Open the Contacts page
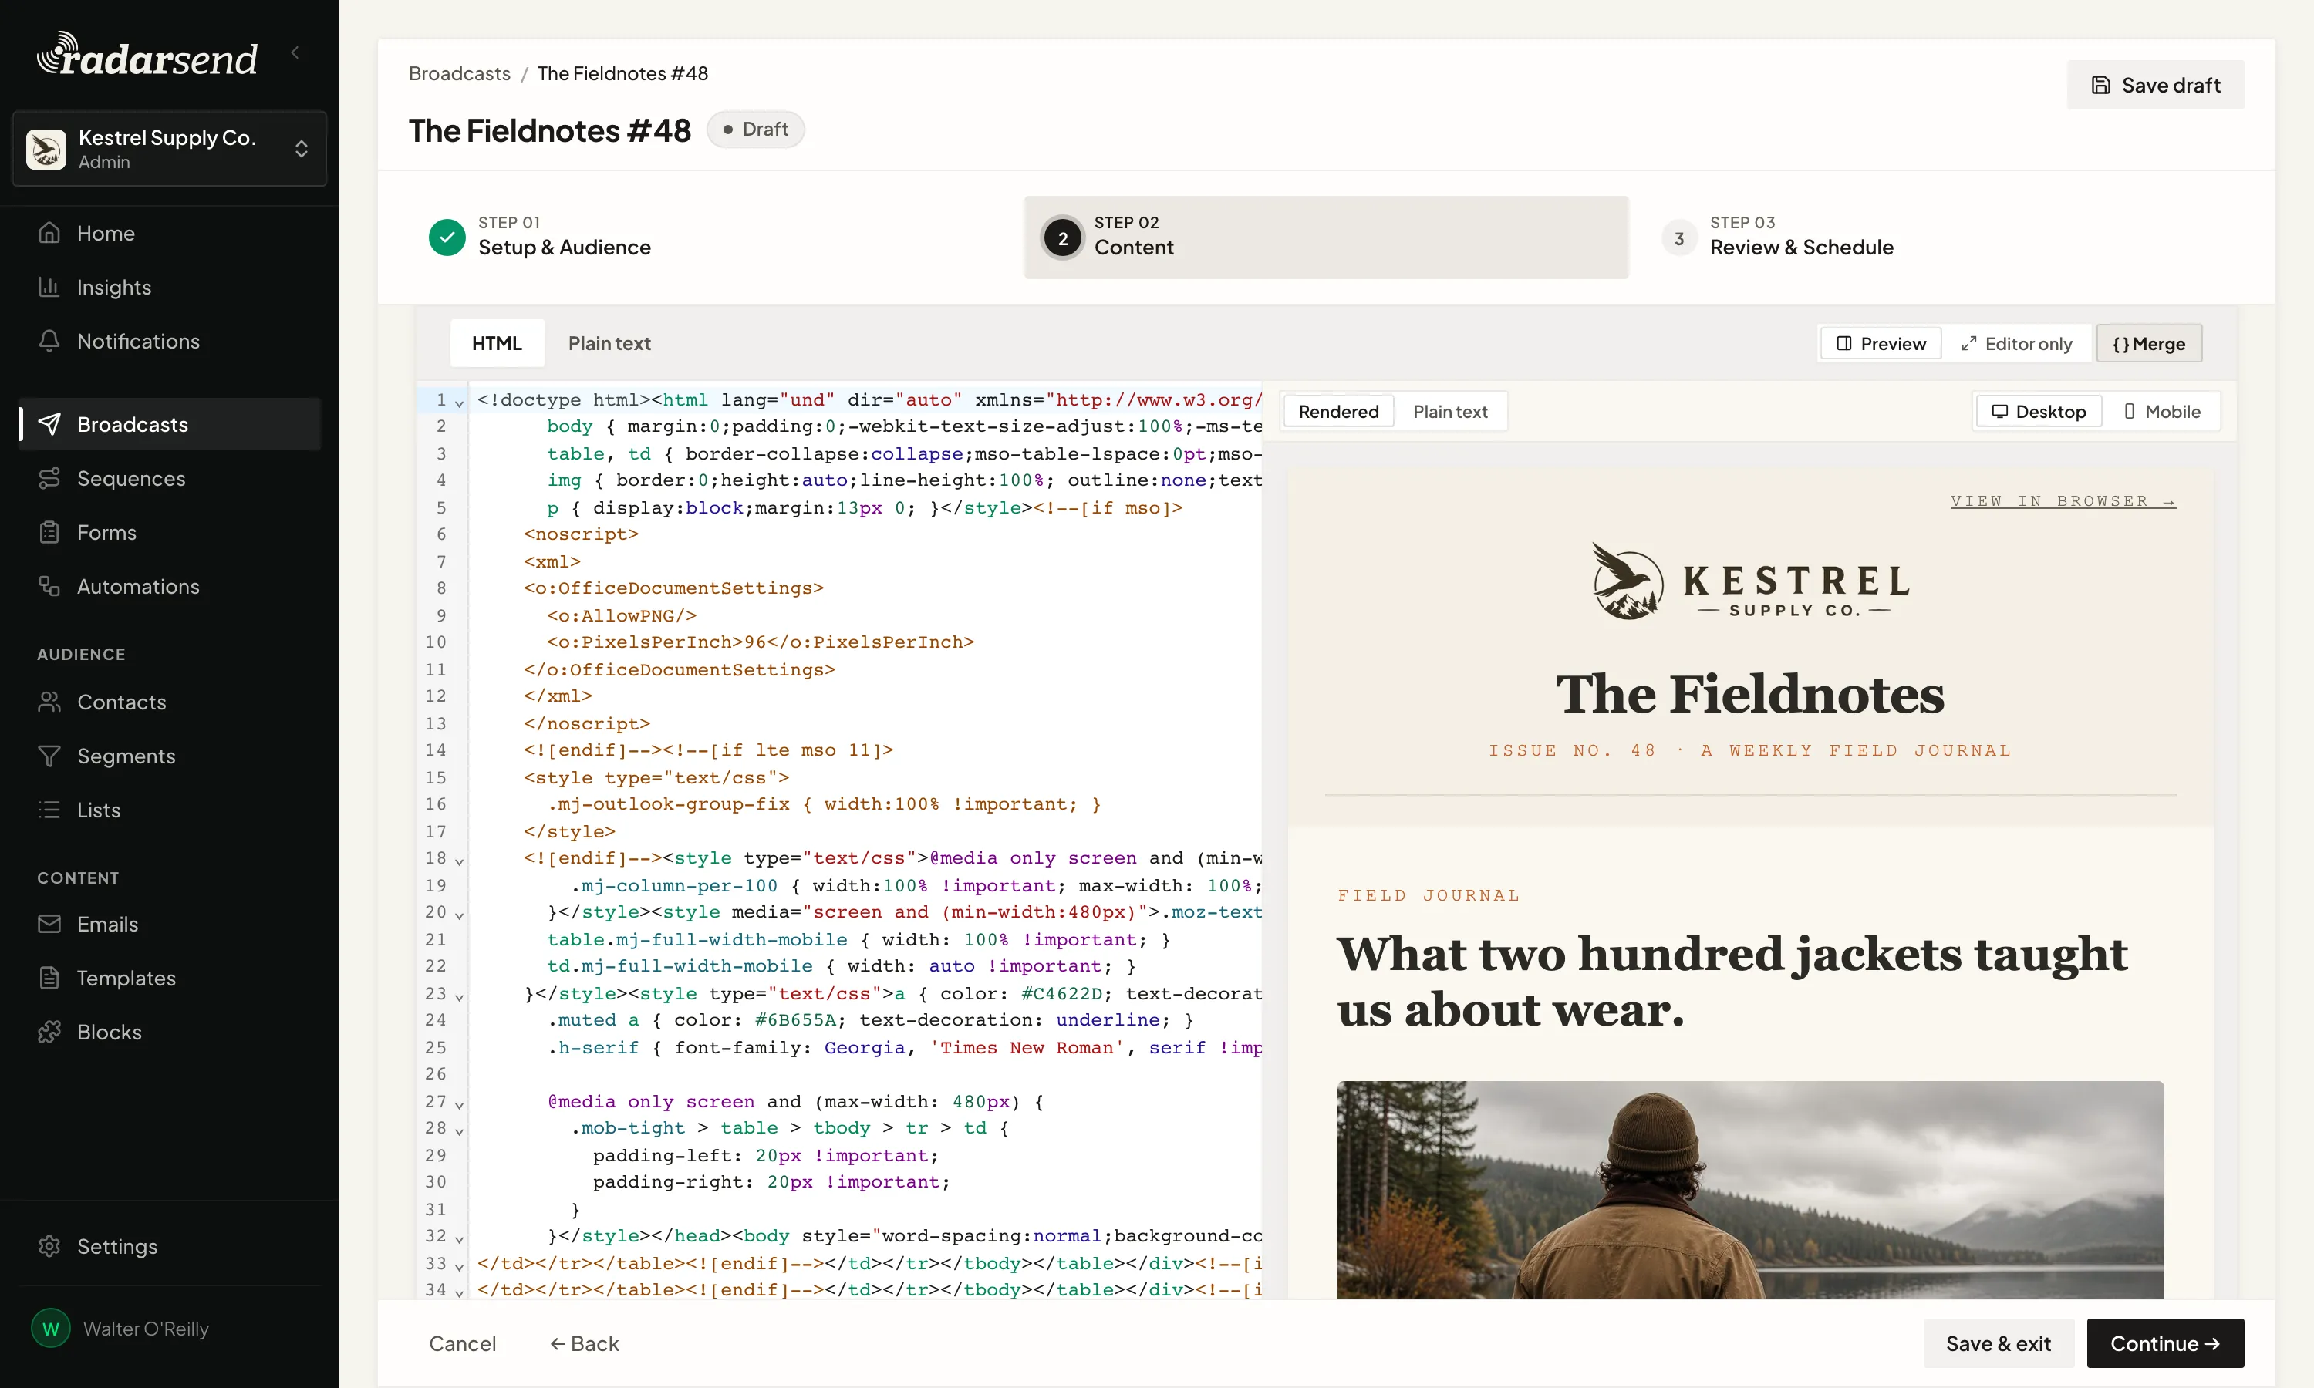This screenshot has width=2314, height=1388. pos(169,702)
